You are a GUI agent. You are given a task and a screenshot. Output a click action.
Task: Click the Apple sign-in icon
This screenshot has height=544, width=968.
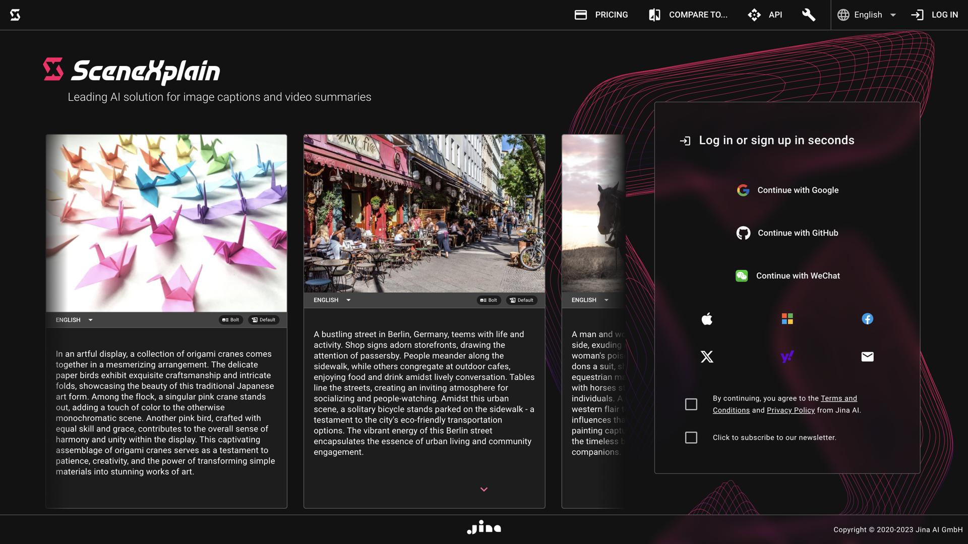pyautogui.click(x=707, y=319)
